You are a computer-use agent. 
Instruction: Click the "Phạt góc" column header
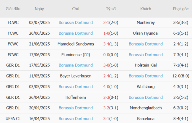pos(181,9)
